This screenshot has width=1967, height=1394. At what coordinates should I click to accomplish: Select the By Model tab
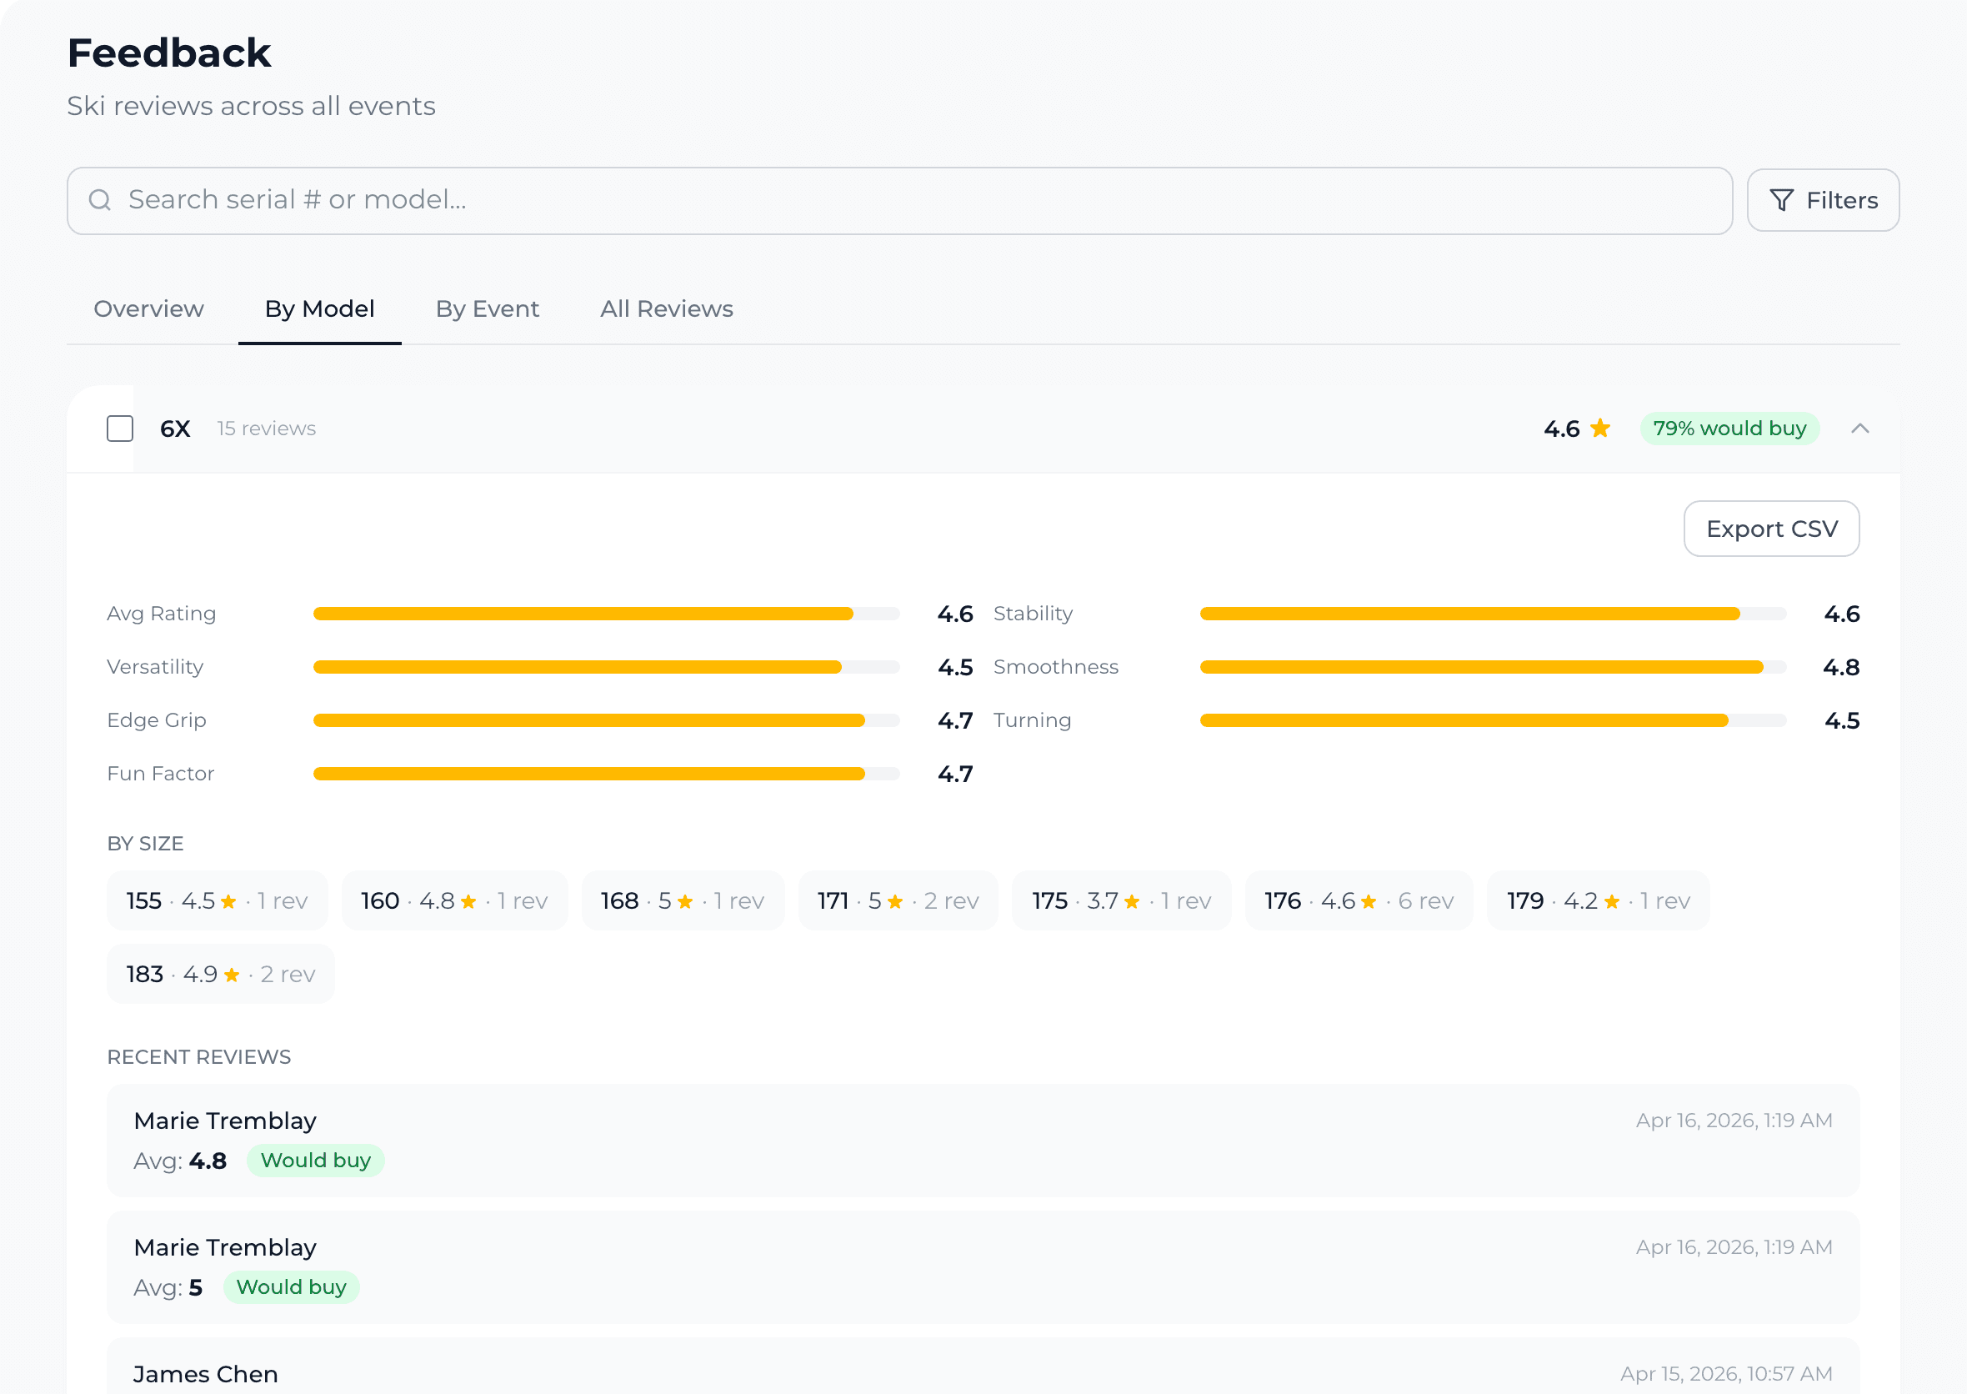pos(319,309)
